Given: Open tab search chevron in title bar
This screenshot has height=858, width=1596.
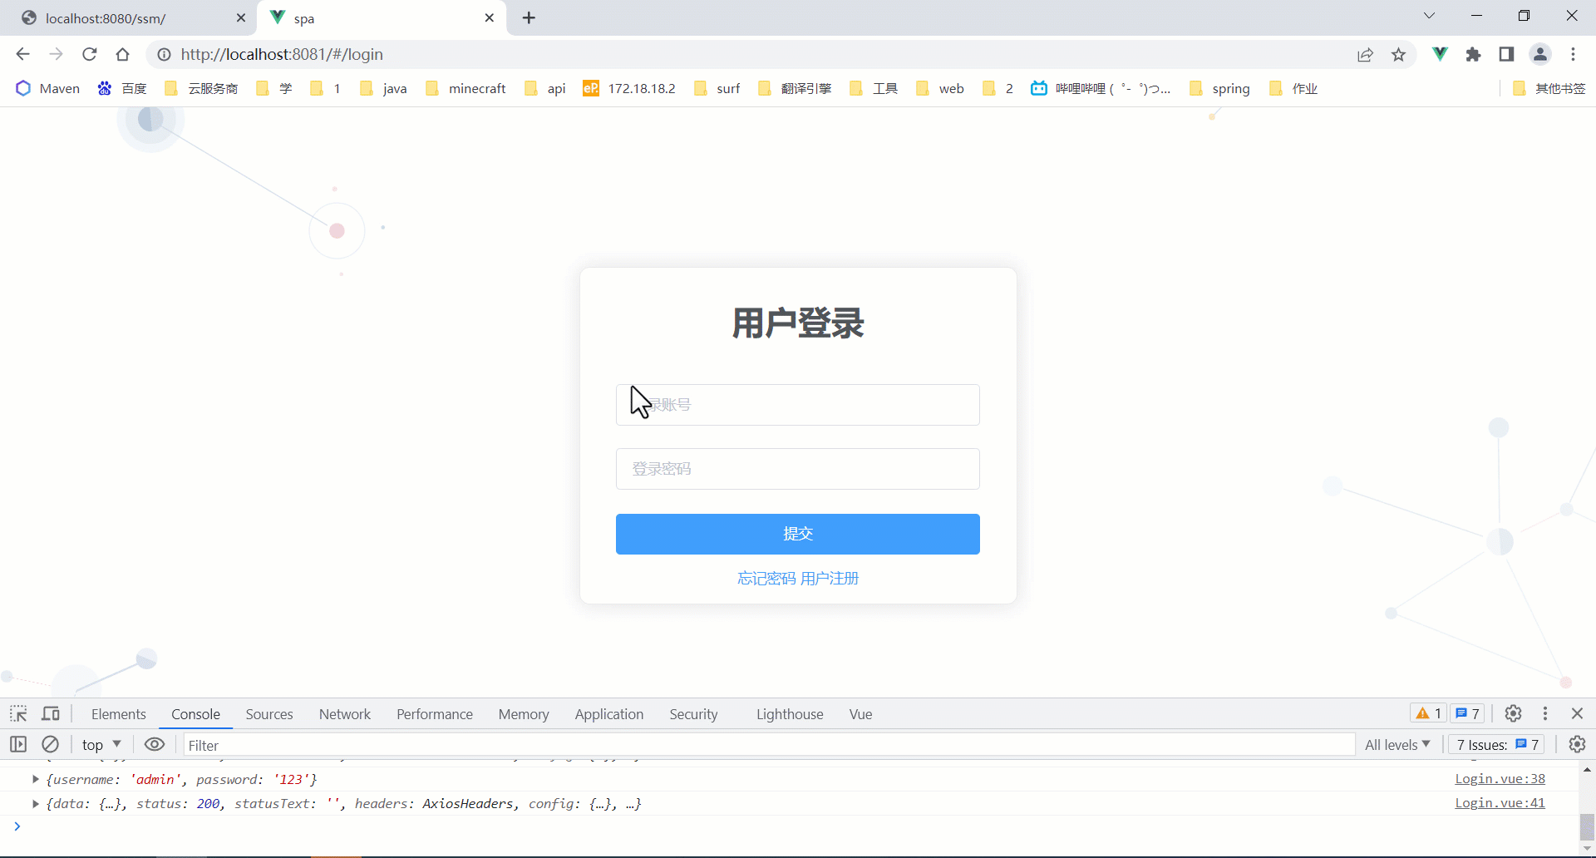Looking at the screenshot, I should coord(1429,15).
